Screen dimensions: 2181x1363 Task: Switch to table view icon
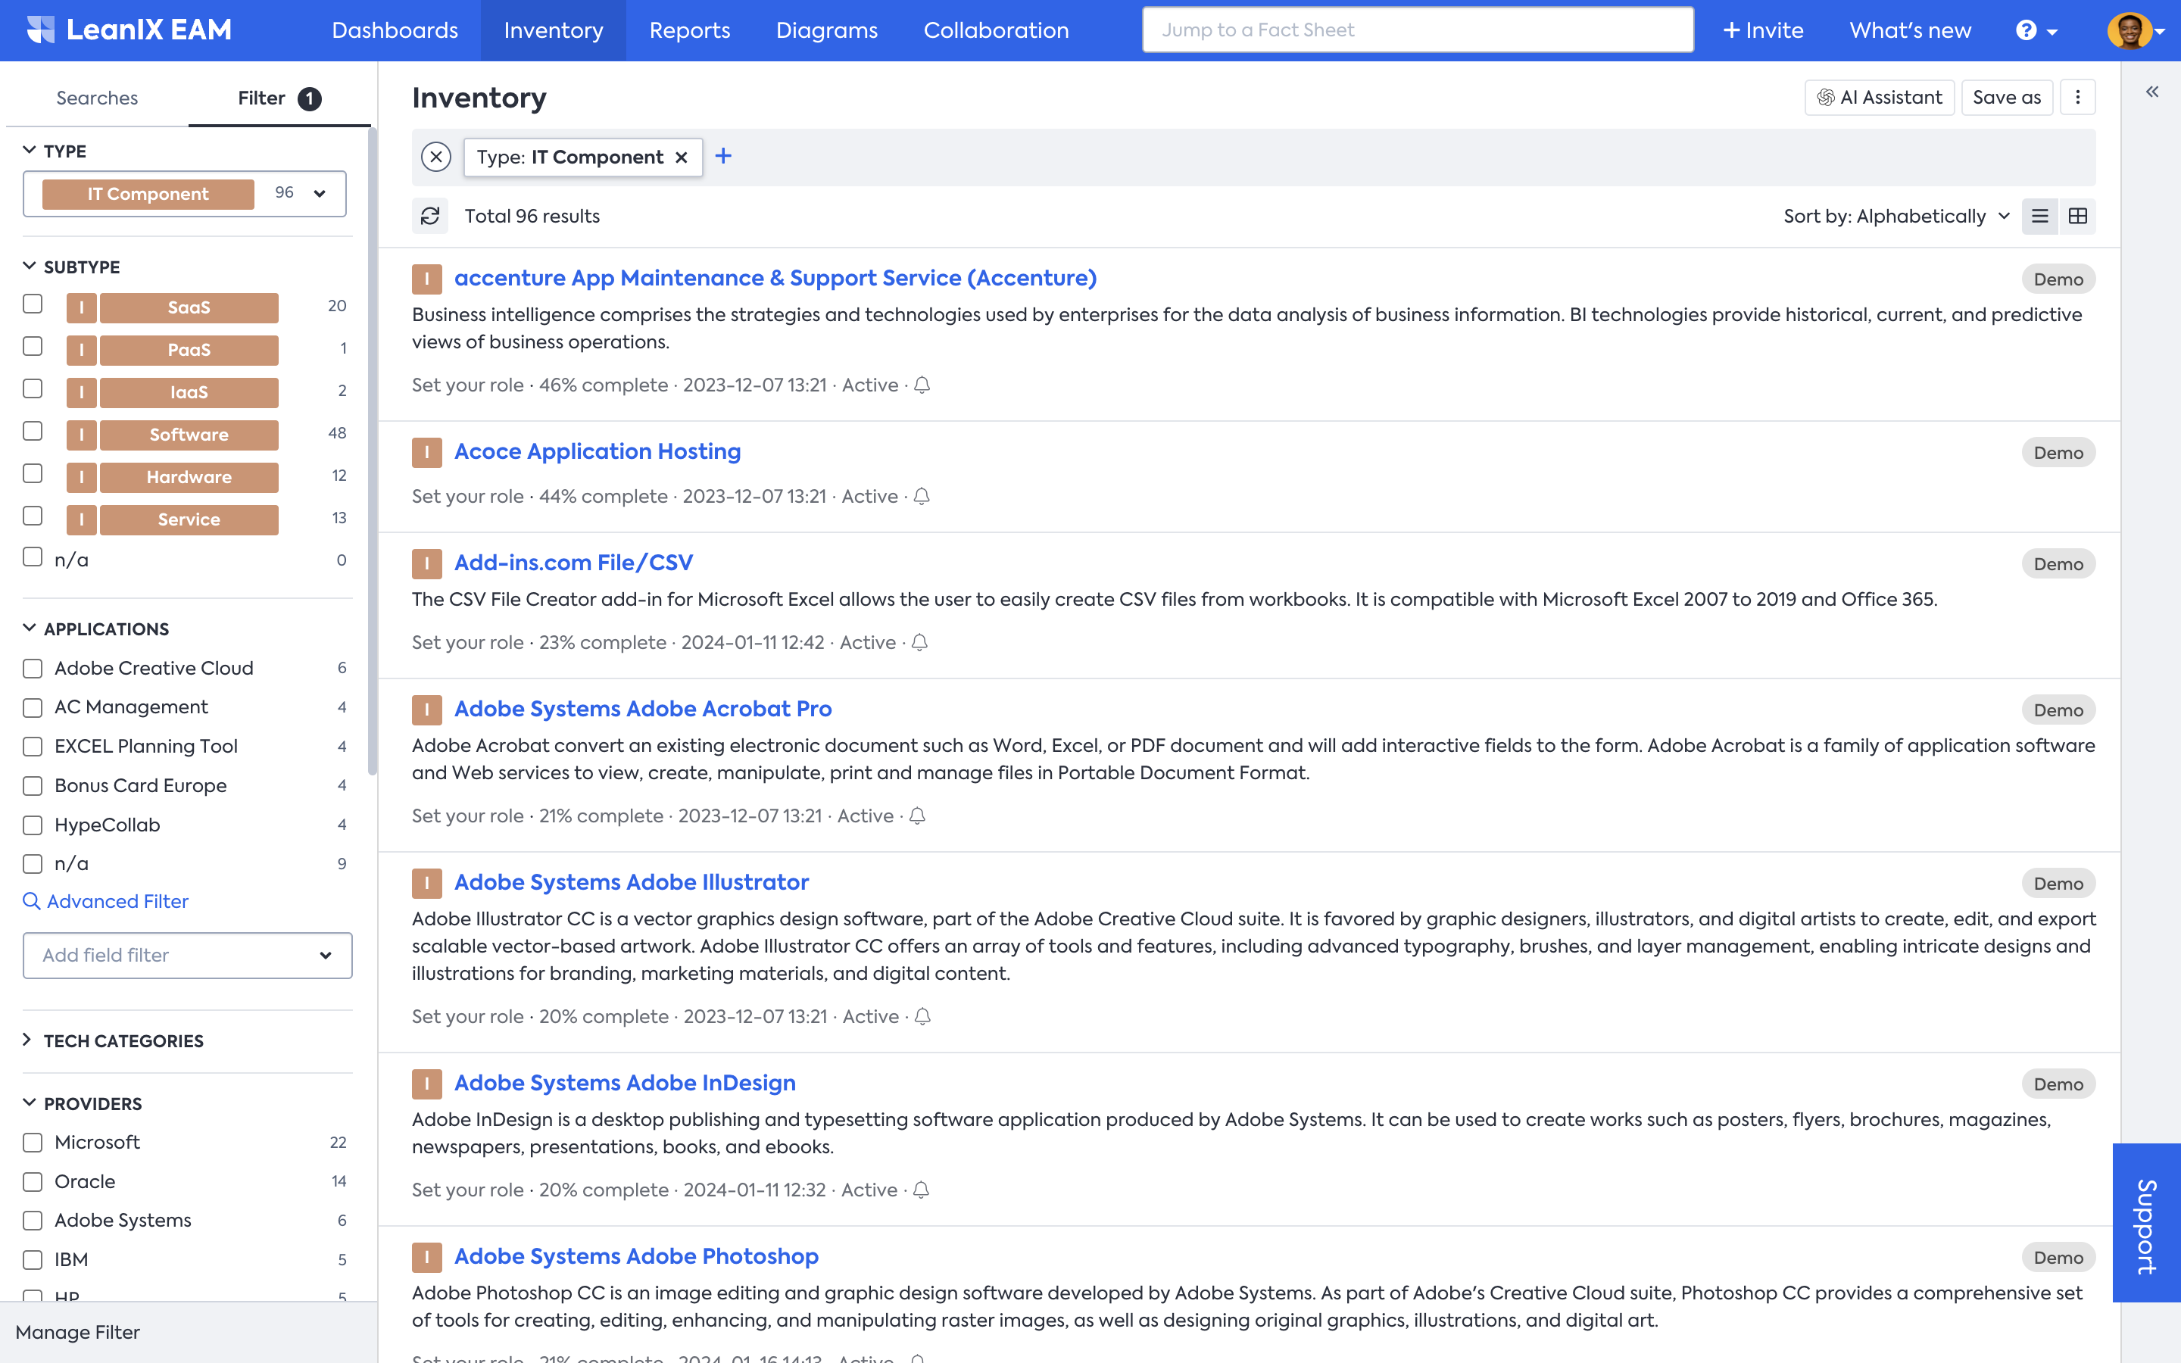(2077, 217)
